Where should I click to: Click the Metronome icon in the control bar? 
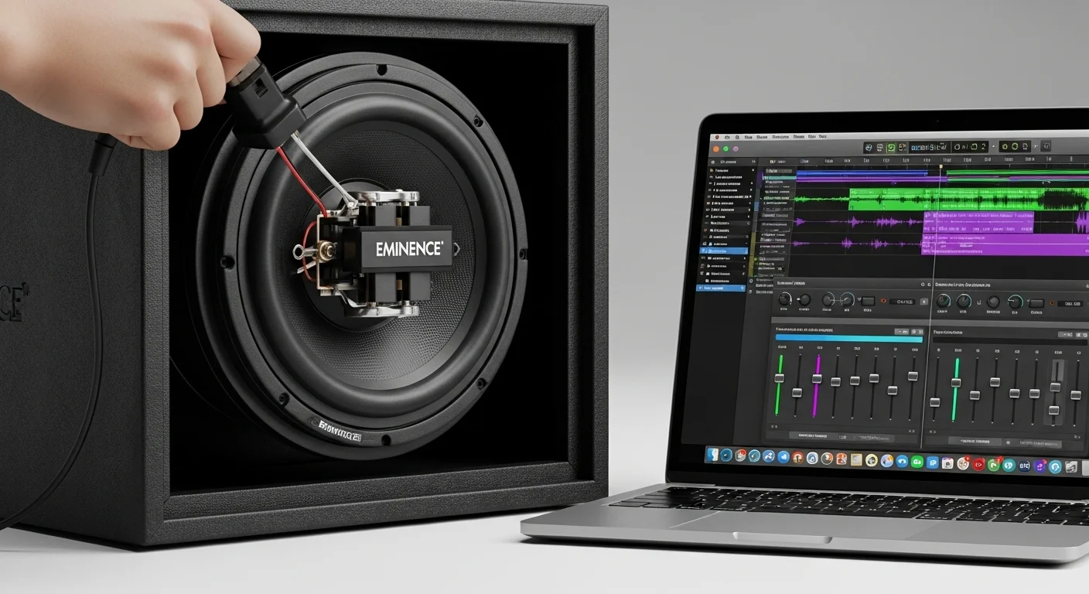(x=1005, y=147)
